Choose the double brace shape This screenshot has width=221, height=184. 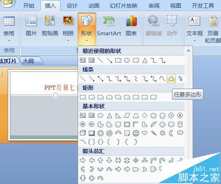click(100, 142)
